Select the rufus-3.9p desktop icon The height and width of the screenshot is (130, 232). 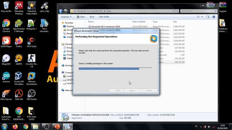click(x=44, y=7)
